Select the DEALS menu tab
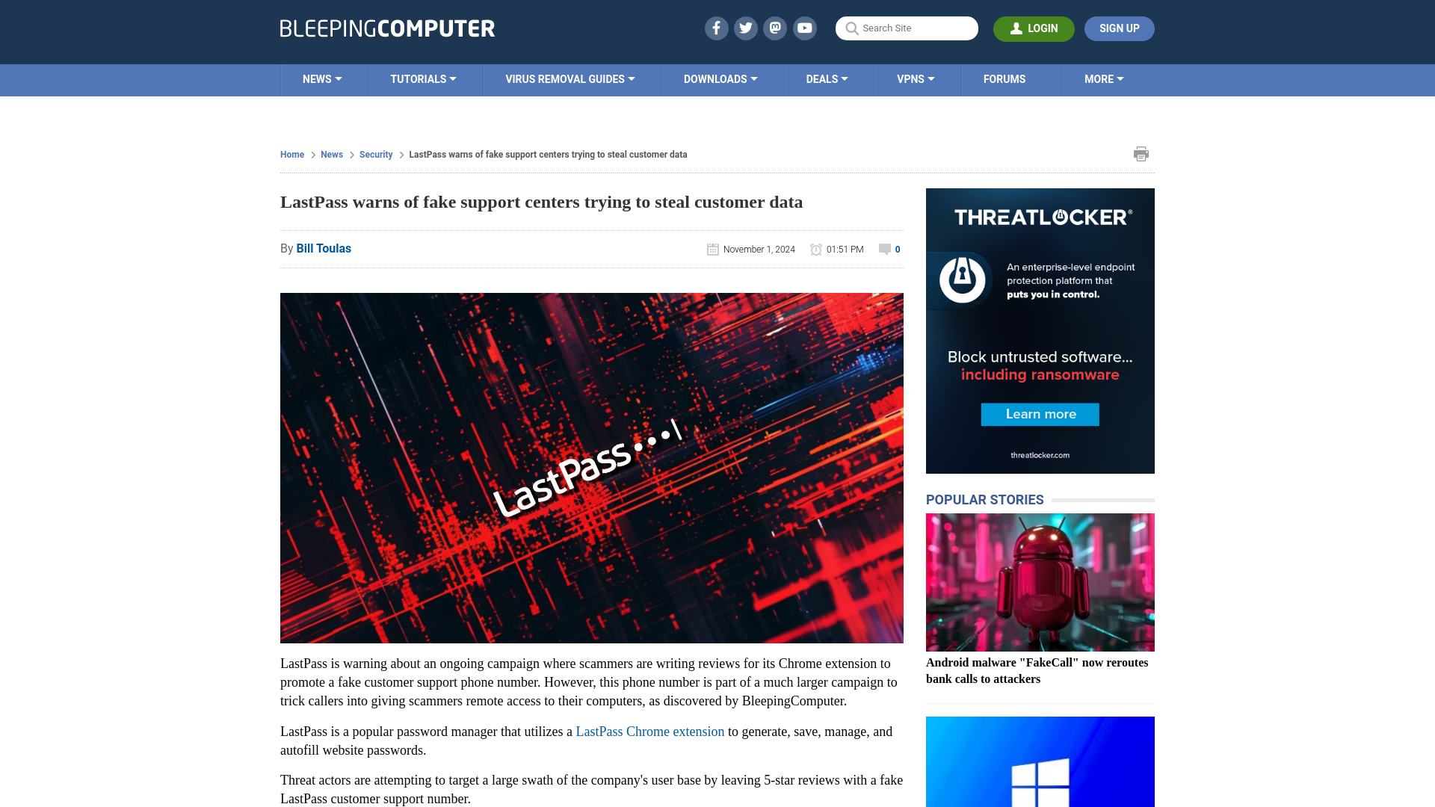Screen dimensions: 1435x807 (827, 78)
